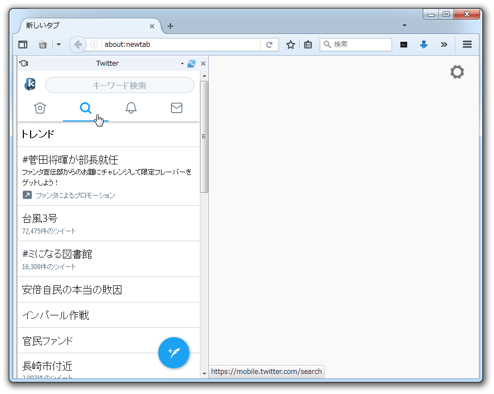Screen dimensions: 494x394
Task: Click 72,475件のツイート count text
Action: [49, 231]
